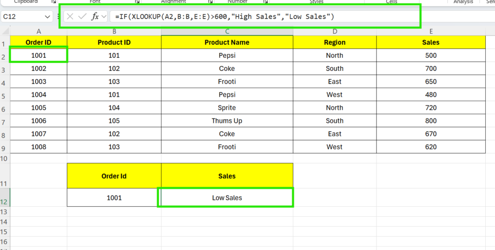
Task: Click the 'Sales' header cell in column E
Action: 431,42
